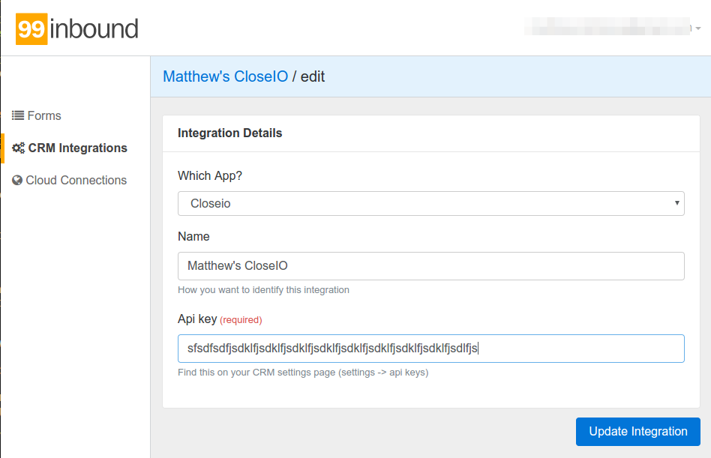Click the caret of the user account menu

point(698,28)
